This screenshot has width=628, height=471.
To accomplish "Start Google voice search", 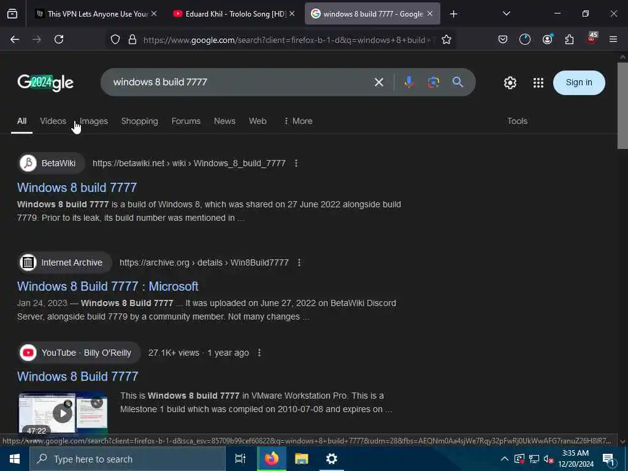I will click(409, 82).
